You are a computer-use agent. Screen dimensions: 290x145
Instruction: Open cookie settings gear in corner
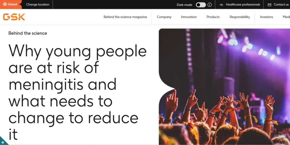pos(3,142)
